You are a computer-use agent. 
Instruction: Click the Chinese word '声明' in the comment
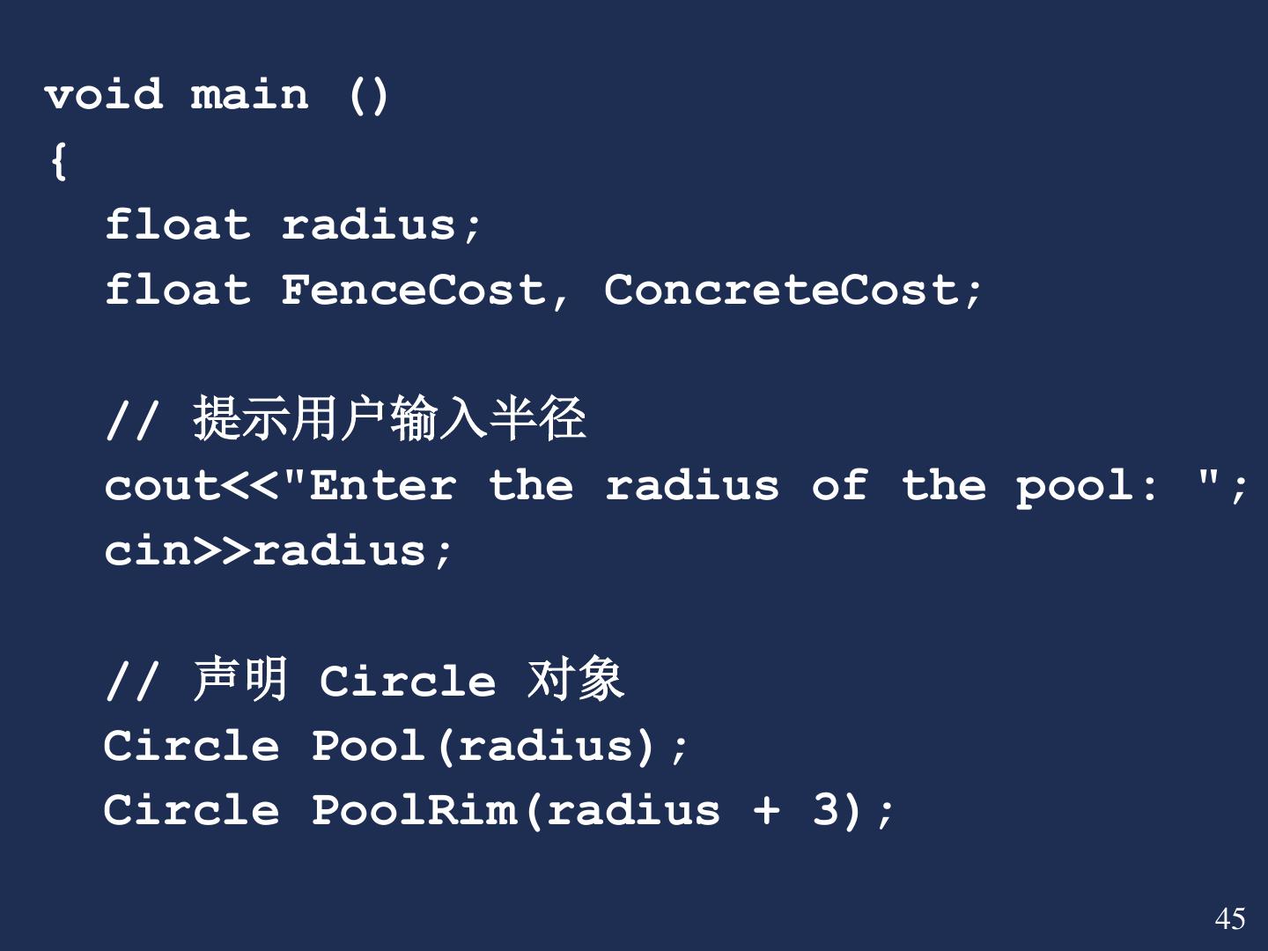pos(240,680)
